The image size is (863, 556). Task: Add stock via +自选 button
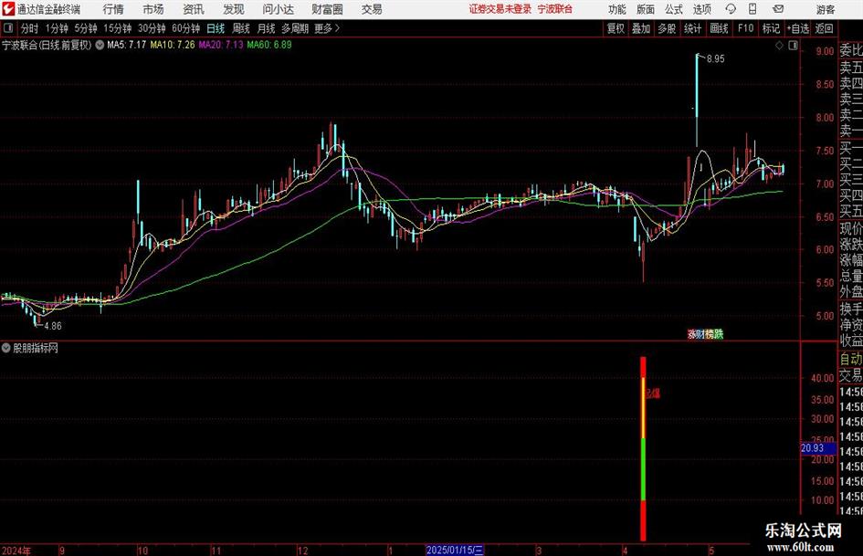coord(798,28)
